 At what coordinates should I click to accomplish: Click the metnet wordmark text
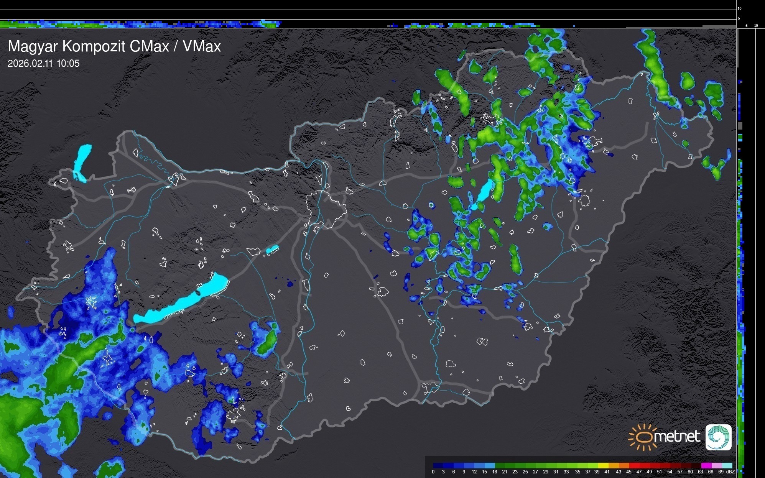(677, 437)
